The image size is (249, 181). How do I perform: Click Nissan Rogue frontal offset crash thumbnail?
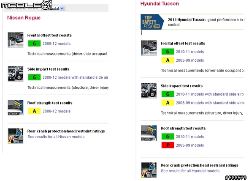point(16,40)
